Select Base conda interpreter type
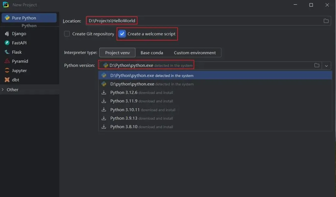Viewport: 336px width, 197px height. coord(152,53)
